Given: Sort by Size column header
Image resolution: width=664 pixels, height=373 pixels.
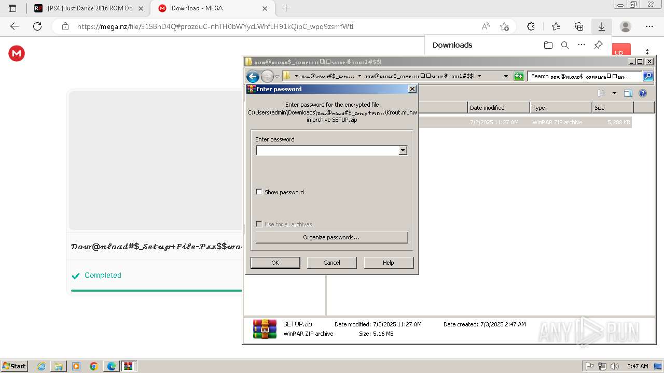Looking at the screenshot, I should point(613,108).
